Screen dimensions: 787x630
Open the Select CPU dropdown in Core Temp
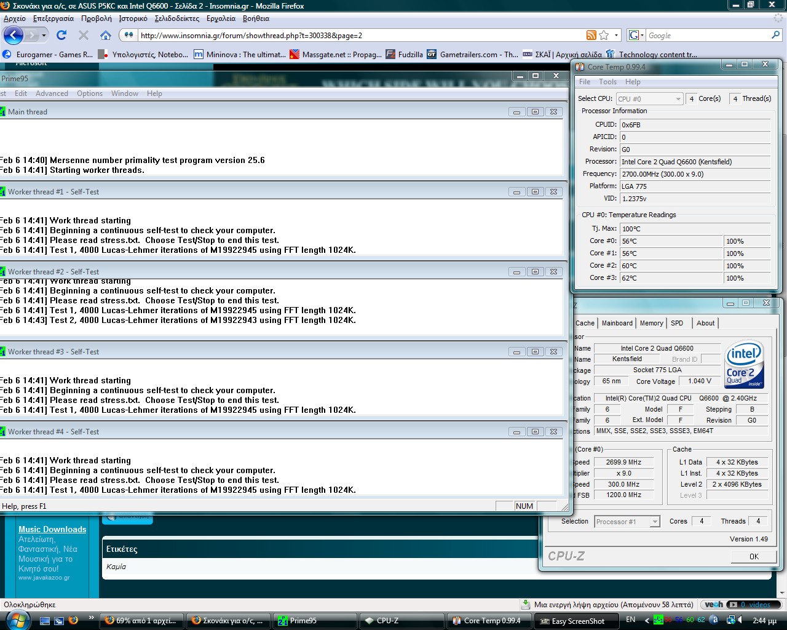[x=649, y=98]
